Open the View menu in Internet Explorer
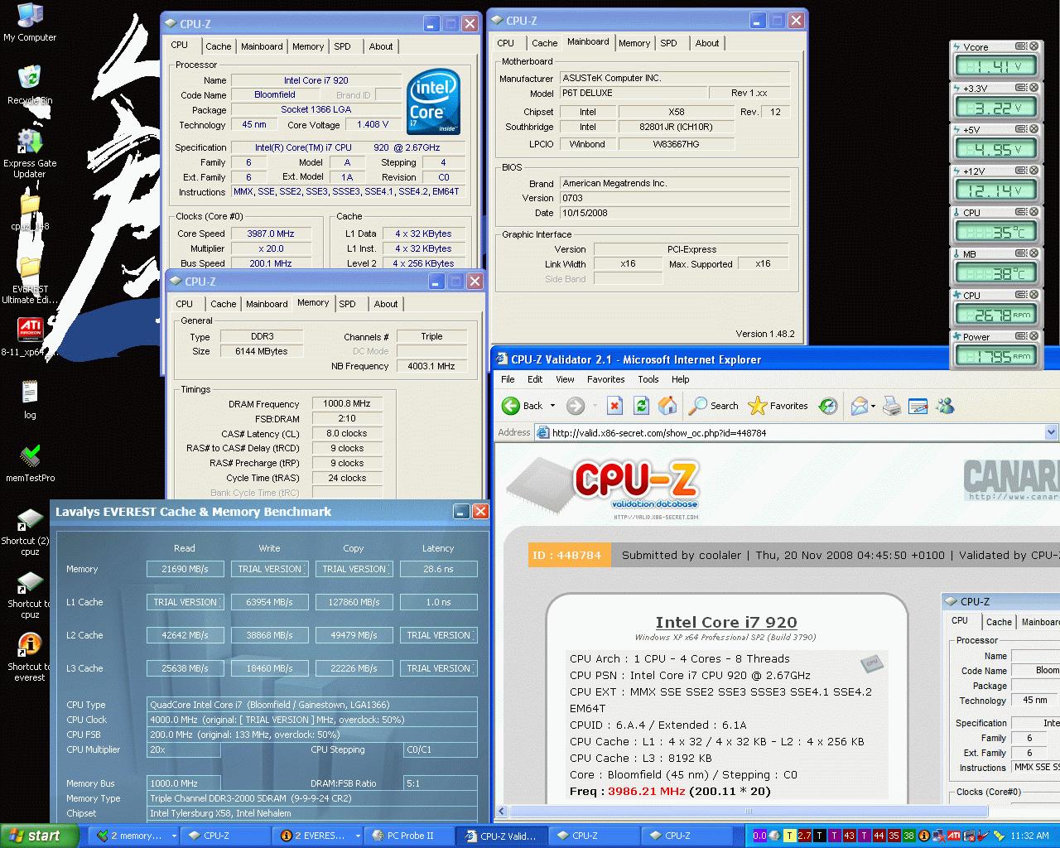The width and height of the screenshot is (1060, 848). tap(565, 379)
